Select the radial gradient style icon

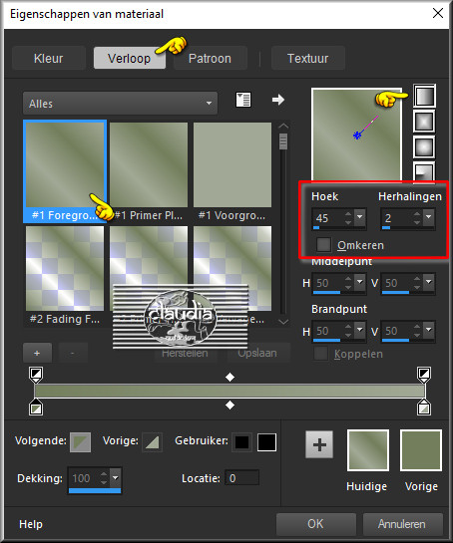point(424,170)
